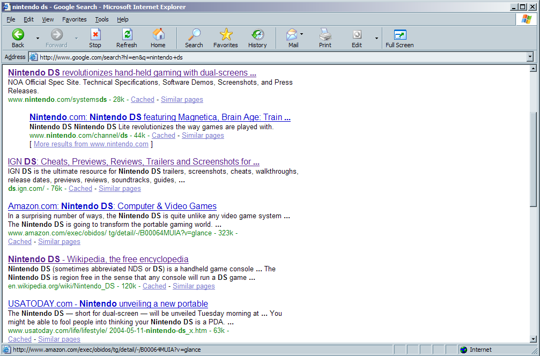
Task: Expand the Address bar URL dropdown
Action: pos(530,57)
